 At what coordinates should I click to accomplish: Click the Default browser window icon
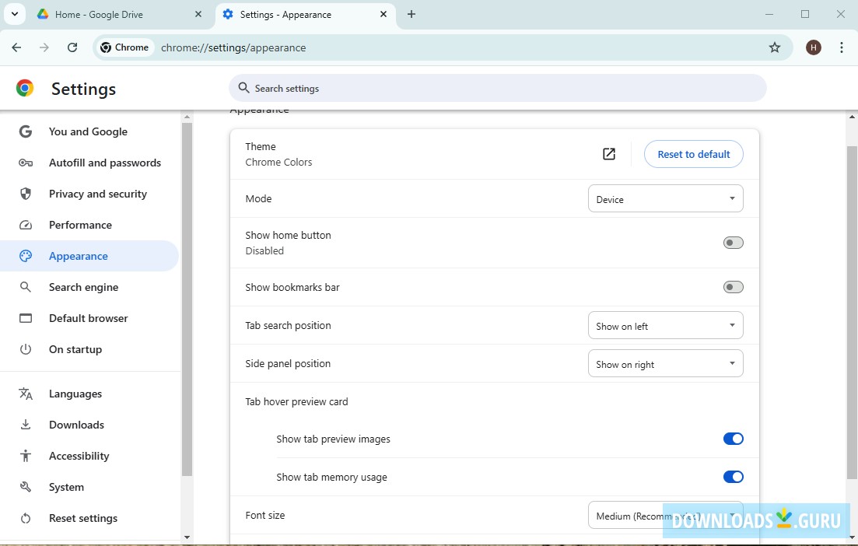(25, 318)
